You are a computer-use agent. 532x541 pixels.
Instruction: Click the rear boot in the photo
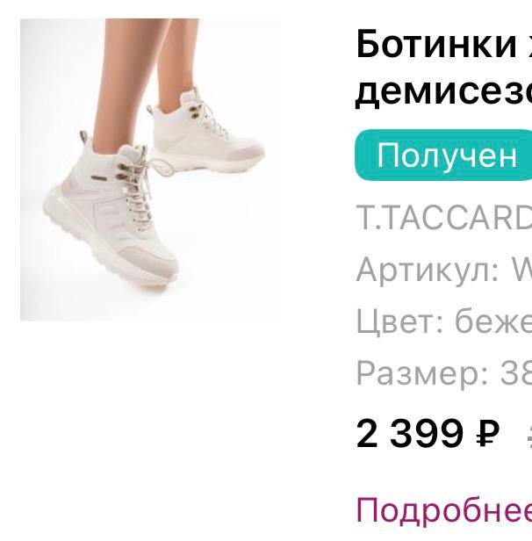click(x=206, y=133)
